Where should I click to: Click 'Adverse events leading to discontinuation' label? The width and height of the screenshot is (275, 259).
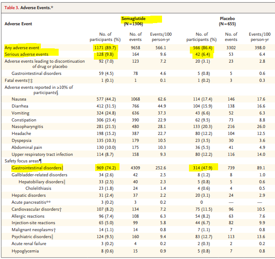point(45,64)
